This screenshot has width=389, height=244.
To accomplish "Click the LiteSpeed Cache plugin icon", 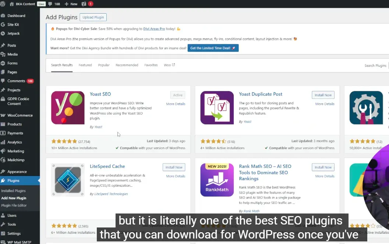I will click(x=68, y=180).
